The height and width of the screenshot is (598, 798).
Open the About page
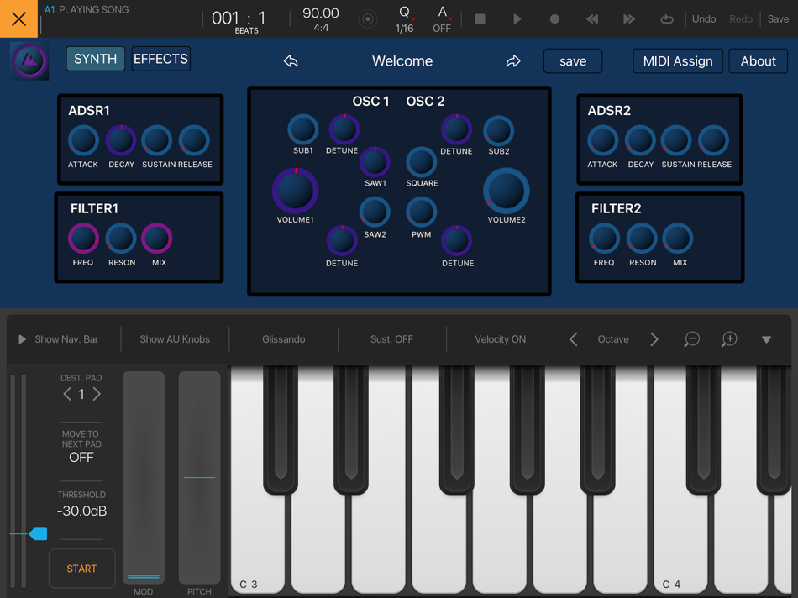[759, 61]
